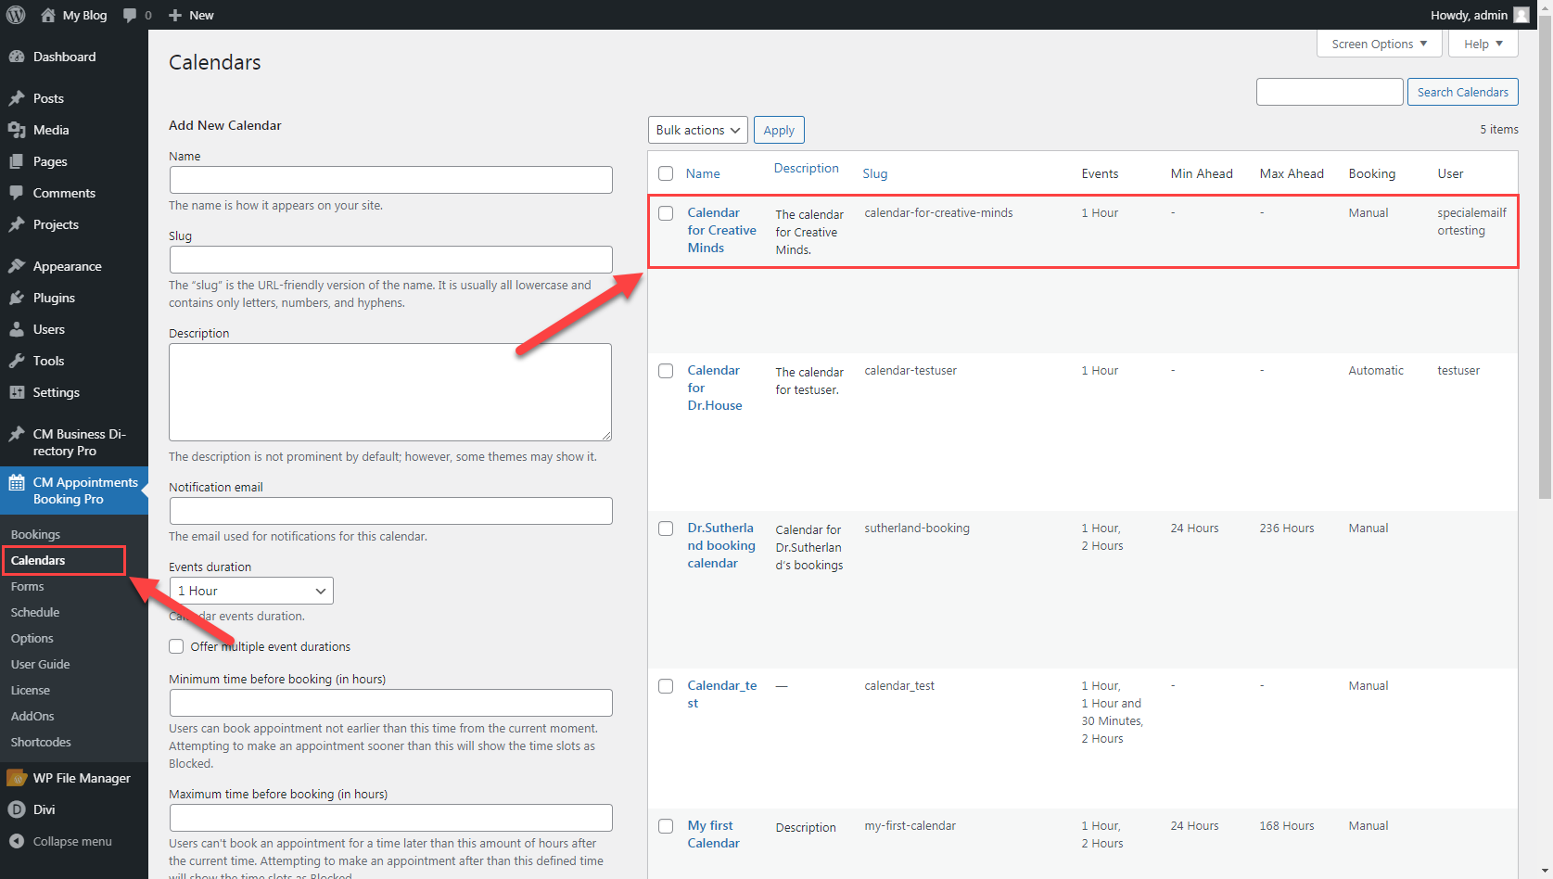Click the Tools wrench icon
The image size is (1553, 879).
point(17,361)
